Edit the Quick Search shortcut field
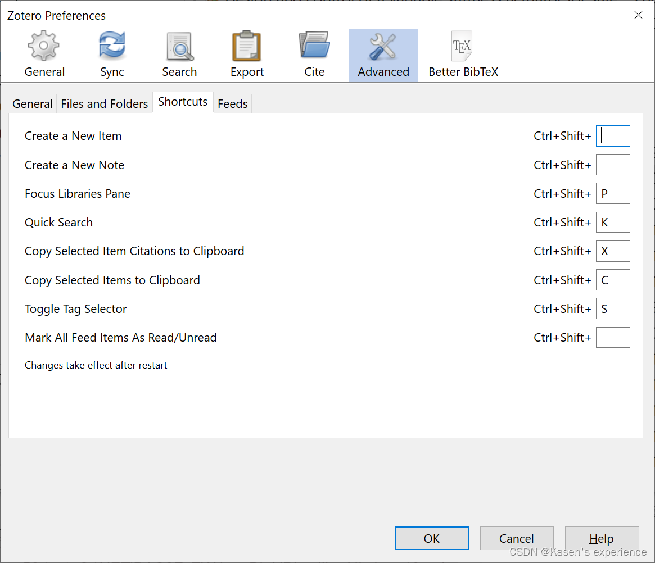Image resolution: width=655 pixels, height=563 pixels. [x=613, y=223]
